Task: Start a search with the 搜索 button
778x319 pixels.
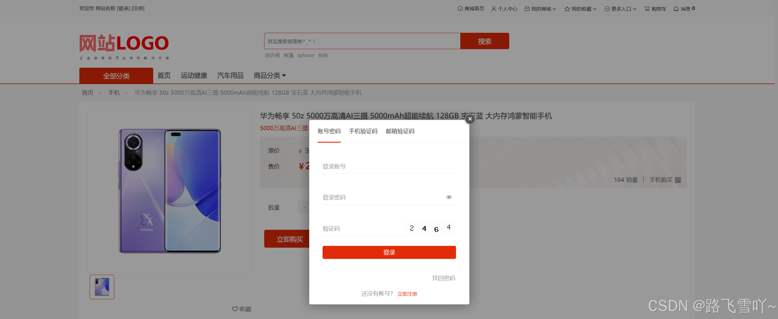Action: tap(485, 41)
